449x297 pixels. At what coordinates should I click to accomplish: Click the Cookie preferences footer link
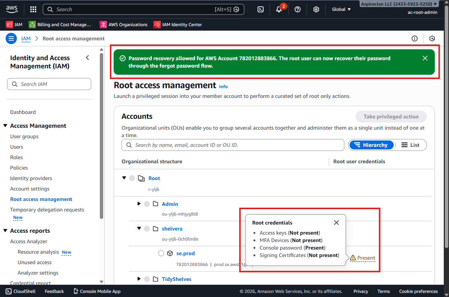click(418, 291)
